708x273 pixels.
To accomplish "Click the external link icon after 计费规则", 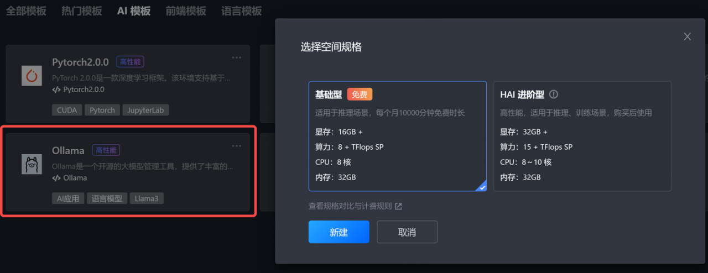I will click(x=398, y=206).
